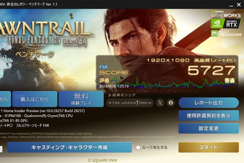Click the Dawntrail Final Fantasy XIV logo
Image resolution: width=244 pixels, height=163 pixels.
coord(45,34)
